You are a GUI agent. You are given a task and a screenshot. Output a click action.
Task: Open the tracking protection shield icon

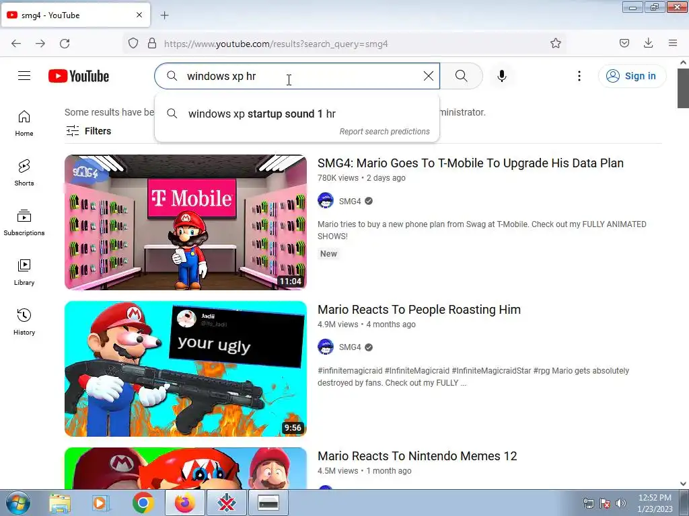(x=133, y=44)
